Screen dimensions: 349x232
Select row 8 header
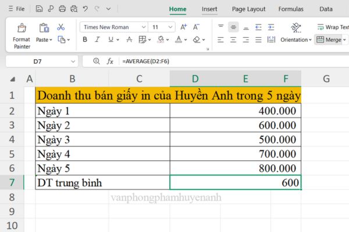point(12,197)
